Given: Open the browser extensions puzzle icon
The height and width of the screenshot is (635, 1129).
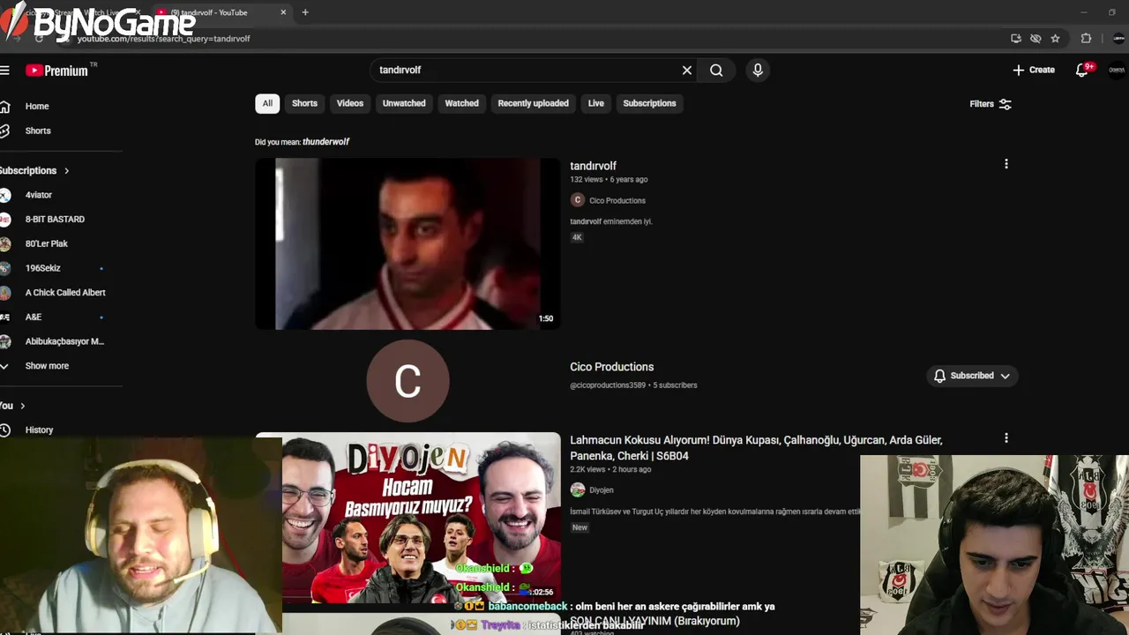Looking at the screenshot, I should click(x=1086, y=39).
